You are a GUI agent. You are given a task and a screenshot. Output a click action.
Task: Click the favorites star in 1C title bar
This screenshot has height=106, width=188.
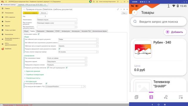click(x=97, y=1)
